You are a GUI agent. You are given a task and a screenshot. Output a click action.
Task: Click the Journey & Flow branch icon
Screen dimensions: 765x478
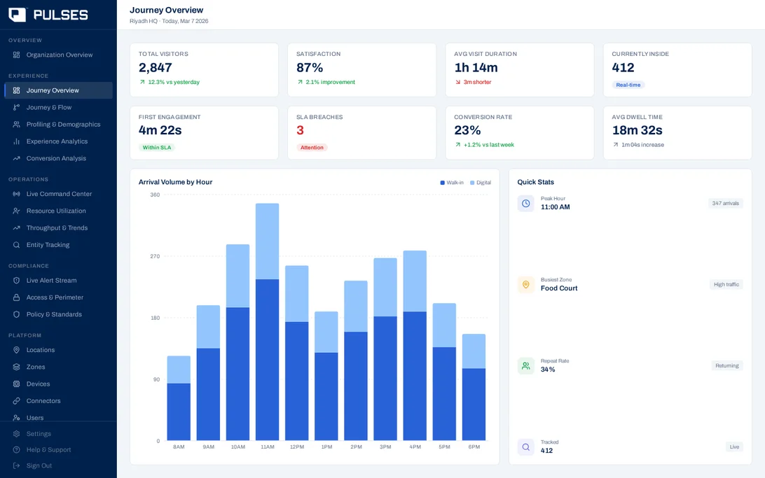click(16, 108)
